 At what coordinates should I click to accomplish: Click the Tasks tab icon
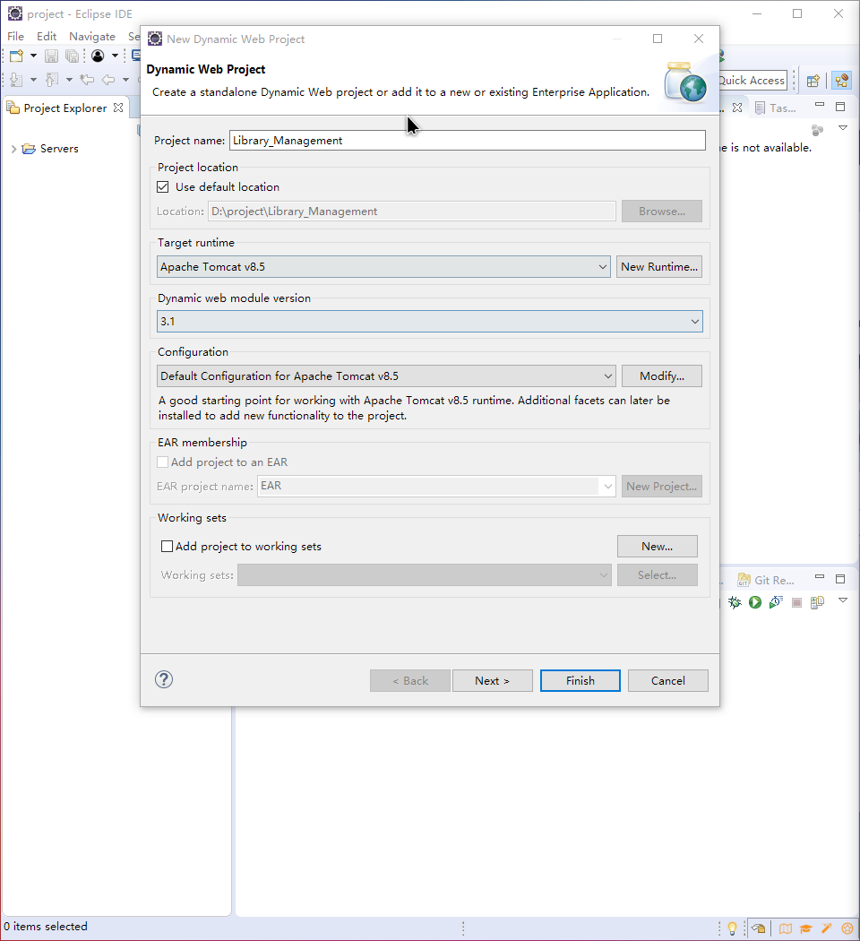coord(760,108)
